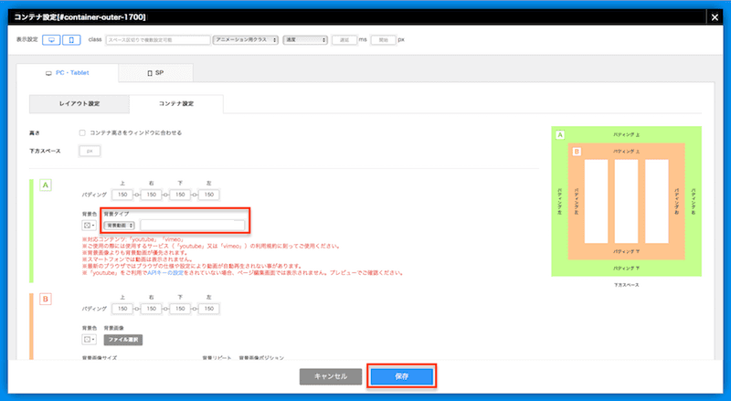Screen dimensions: 731x401
Task: Open the レイアウト設定 tab
Action: 79,103
